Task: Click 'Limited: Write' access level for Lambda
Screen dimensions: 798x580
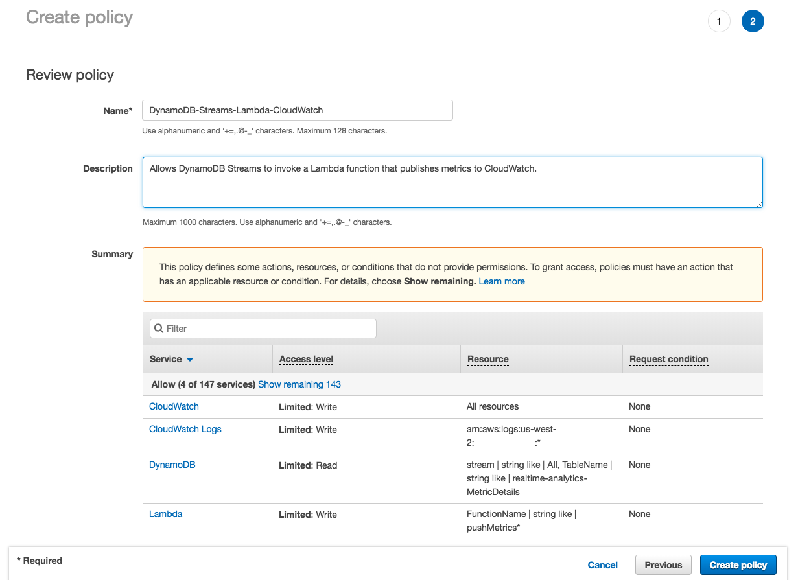Action: pyautogui.click(x=308, y=515)
